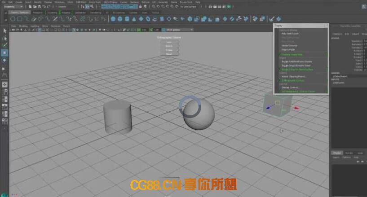Click the Open Scene icon
Image resolution: width=367 pixels, height=197 pixels.
35,7
